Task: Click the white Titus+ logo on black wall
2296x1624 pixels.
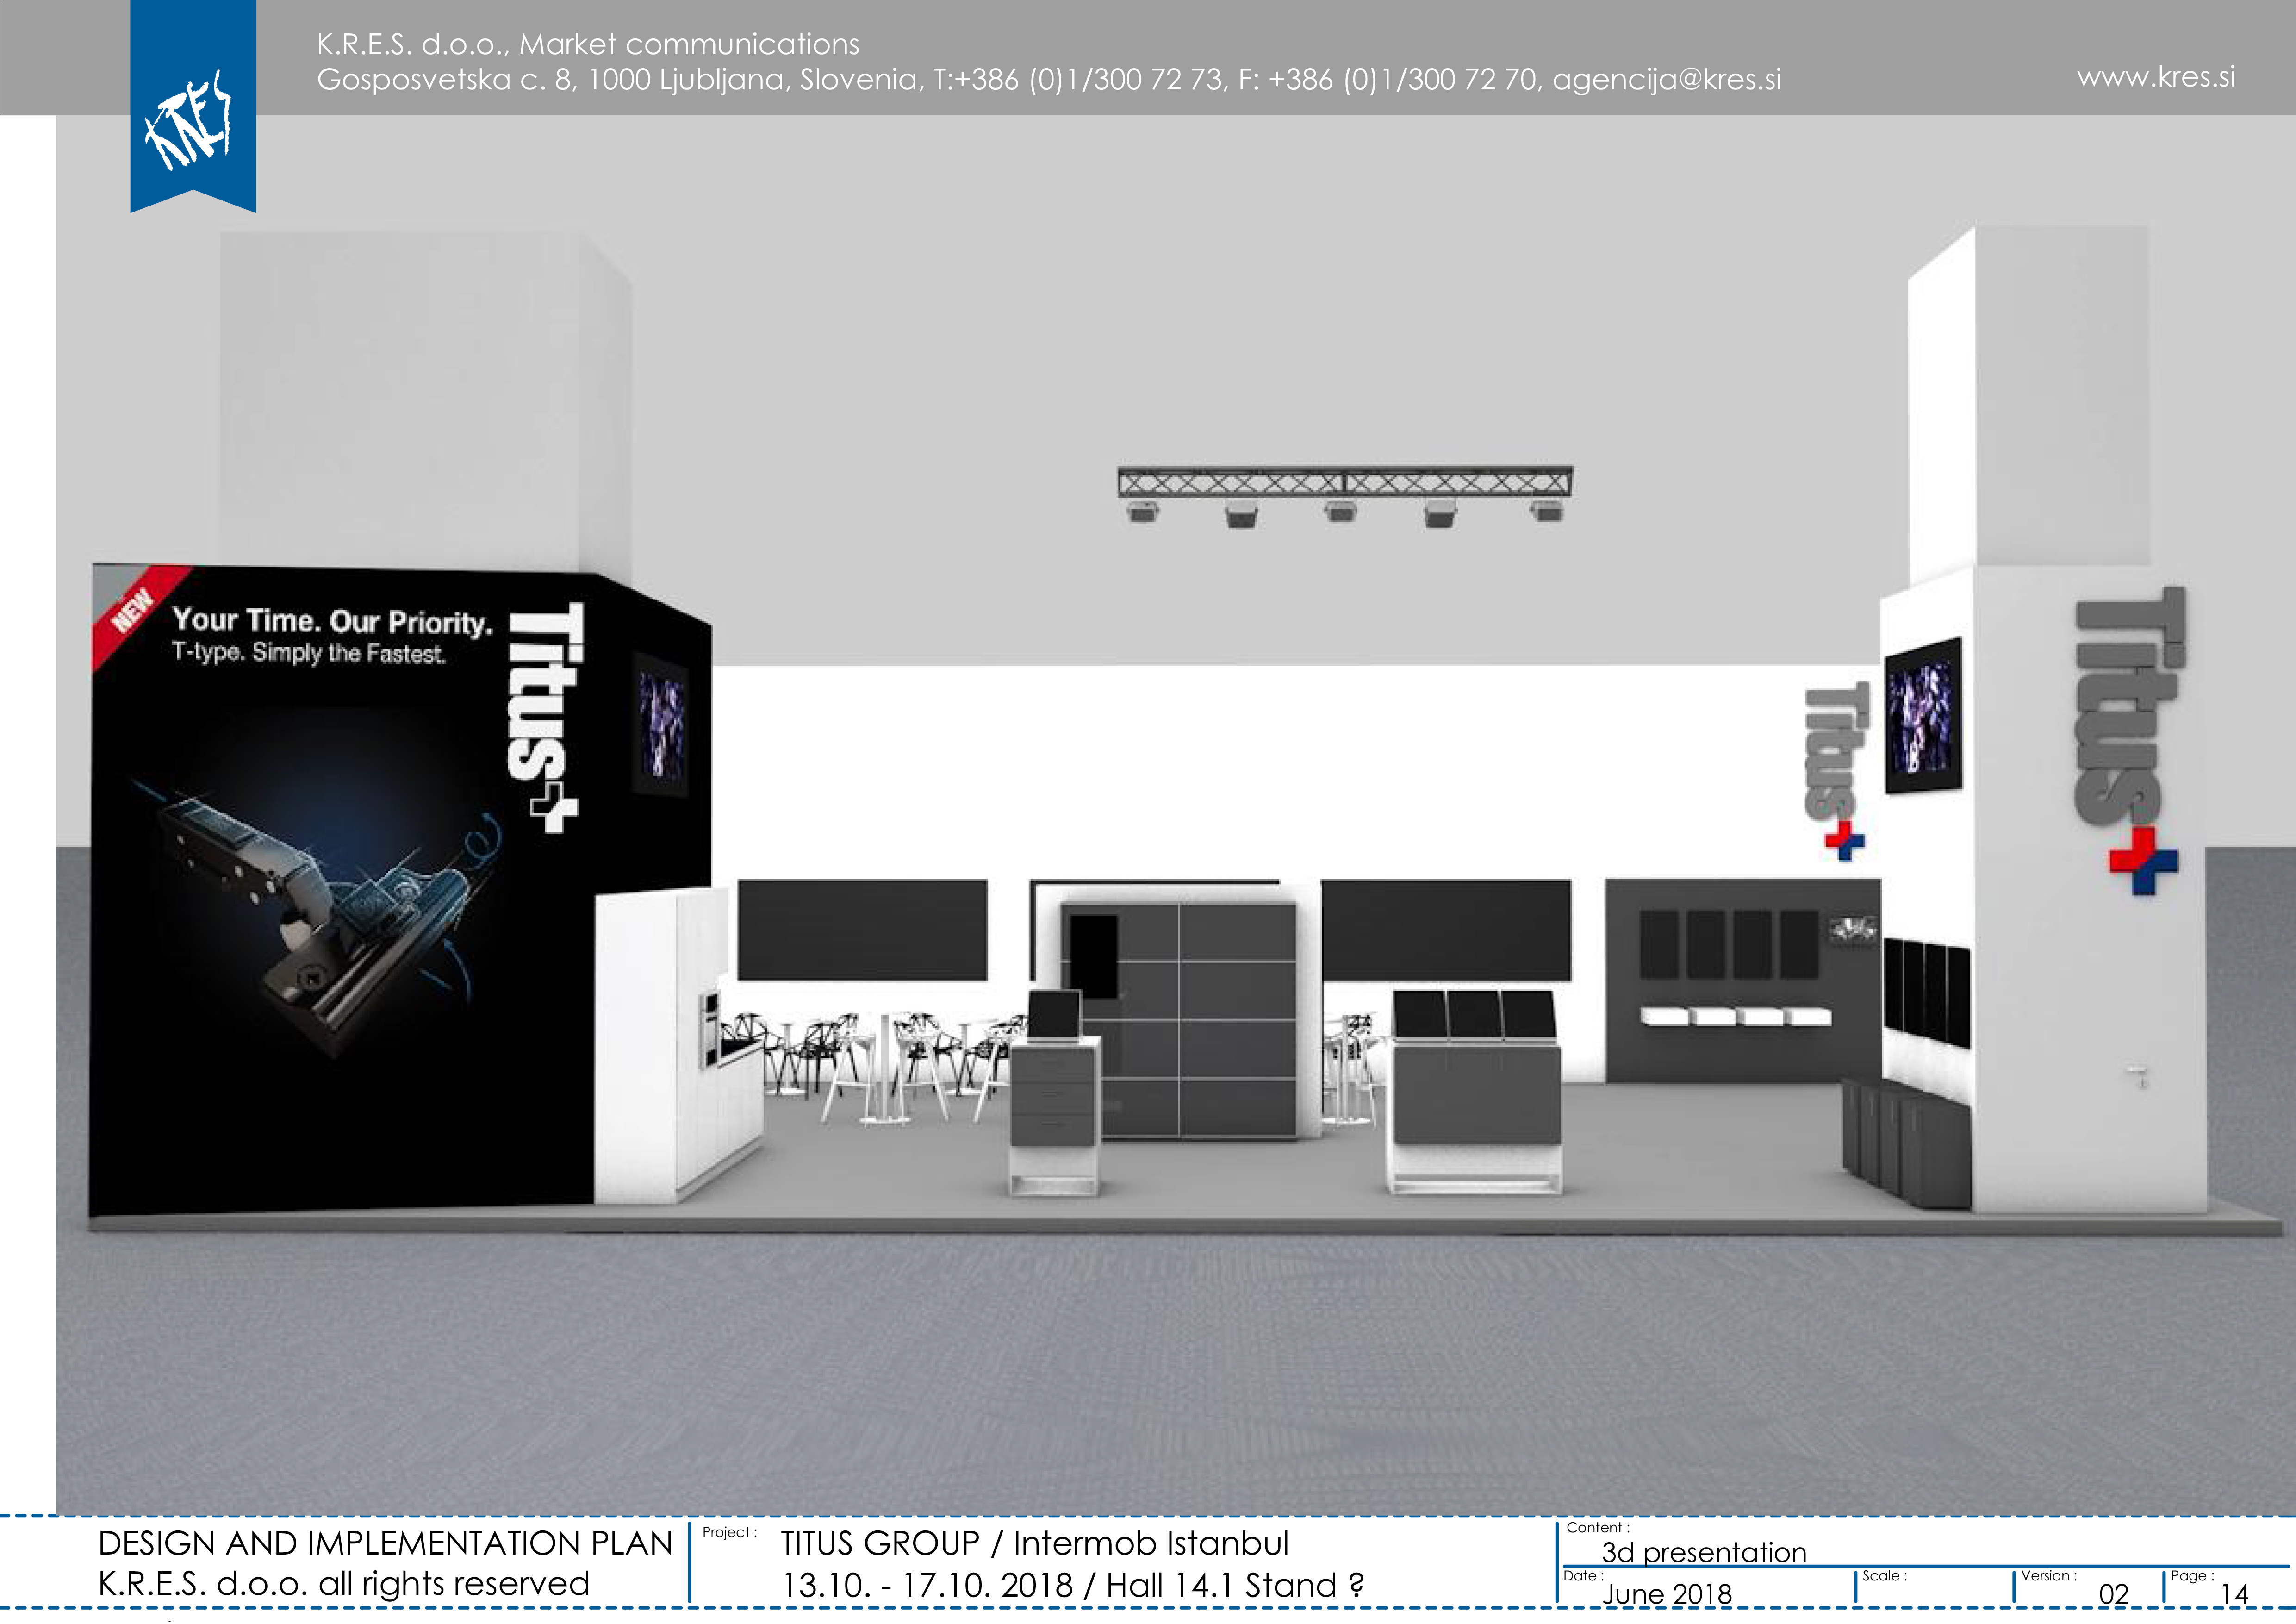Action: coord(545,717)
